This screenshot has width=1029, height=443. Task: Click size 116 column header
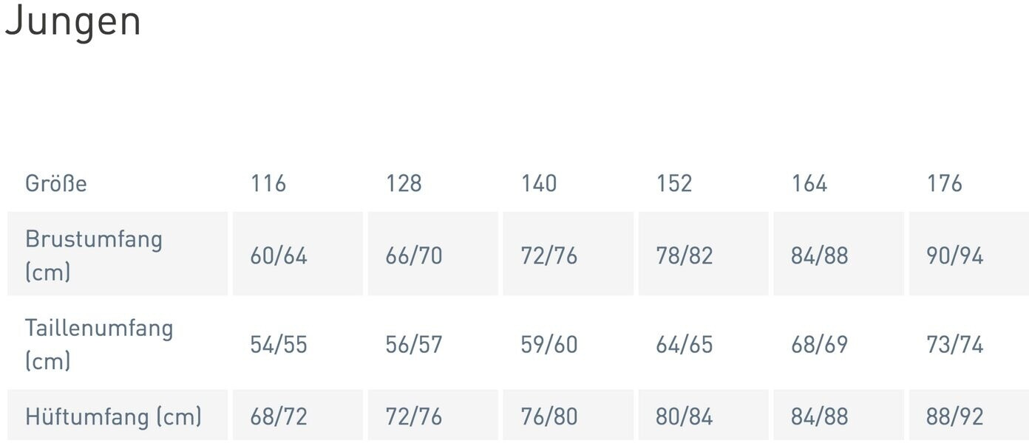click(x=268, y=183)
